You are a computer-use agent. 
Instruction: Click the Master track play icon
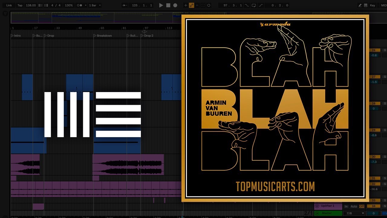(x=317, y=213)
